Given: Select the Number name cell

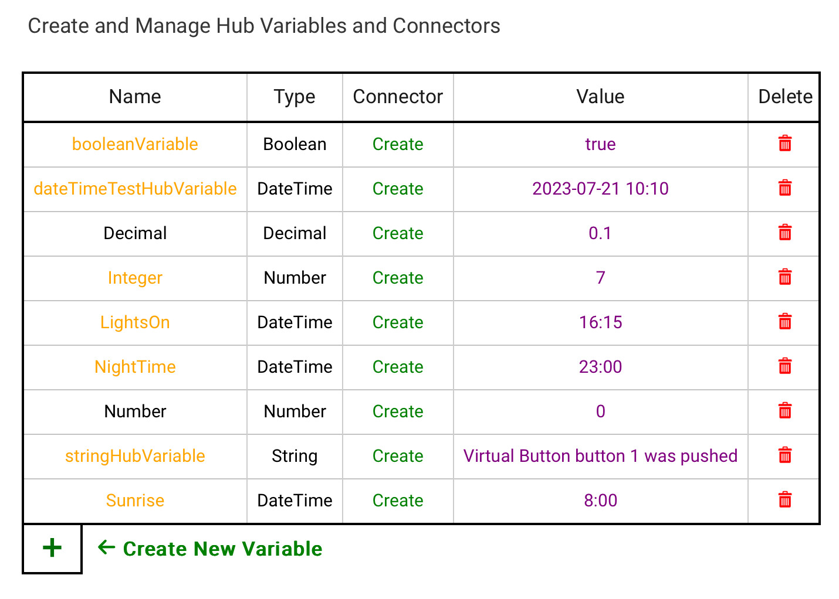Looking at the screenshot, I should pos(135,411).
